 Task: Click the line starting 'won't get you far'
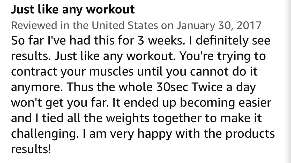coord(141,103)
